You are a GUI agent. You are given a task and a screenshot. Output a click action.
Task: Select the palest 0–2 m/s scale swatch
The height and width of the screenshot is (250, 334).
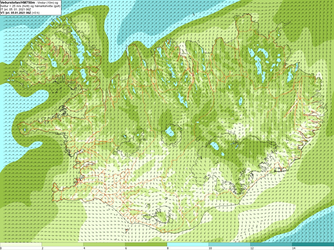click(x=21, y=245)
